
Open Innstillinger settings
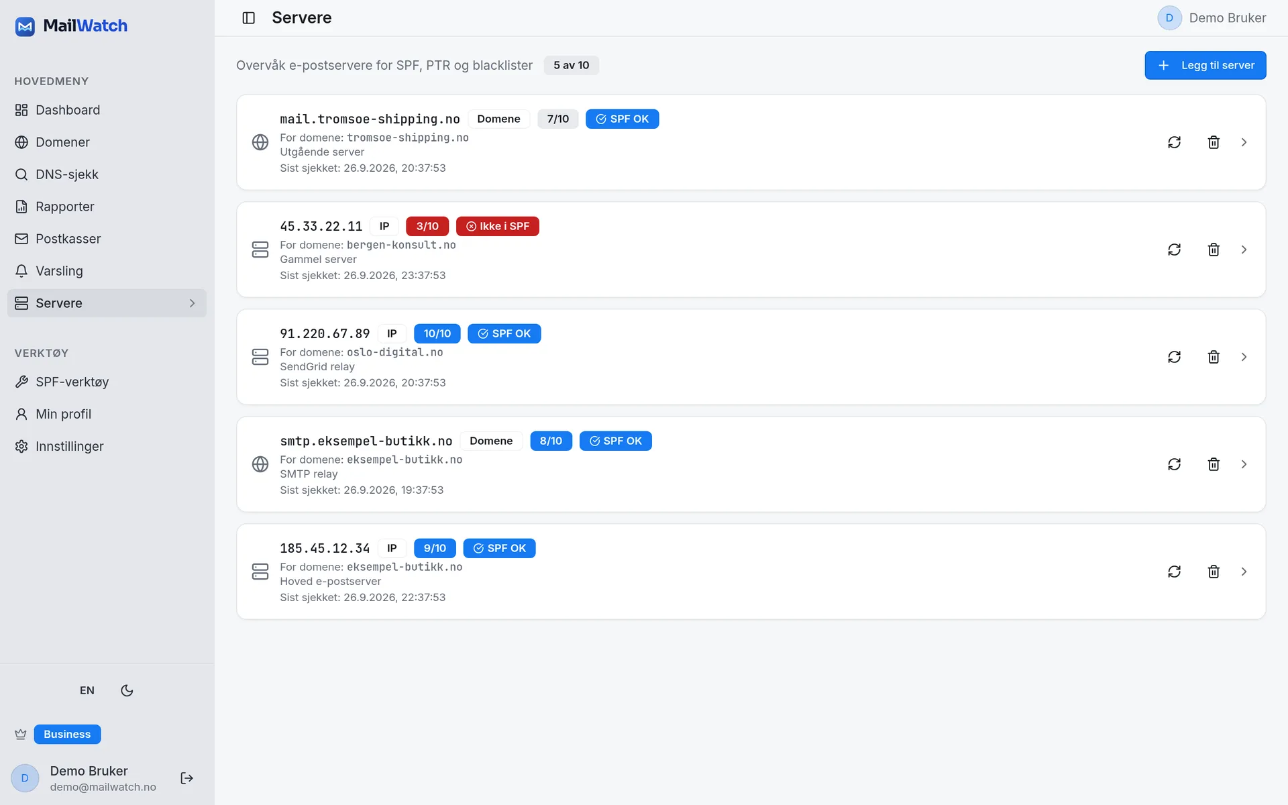coord(107,446)
